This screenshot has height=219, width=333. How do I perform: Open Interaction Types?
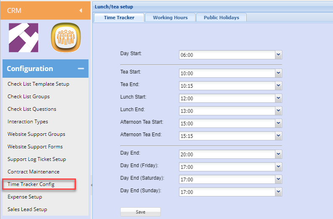point(28,122)
